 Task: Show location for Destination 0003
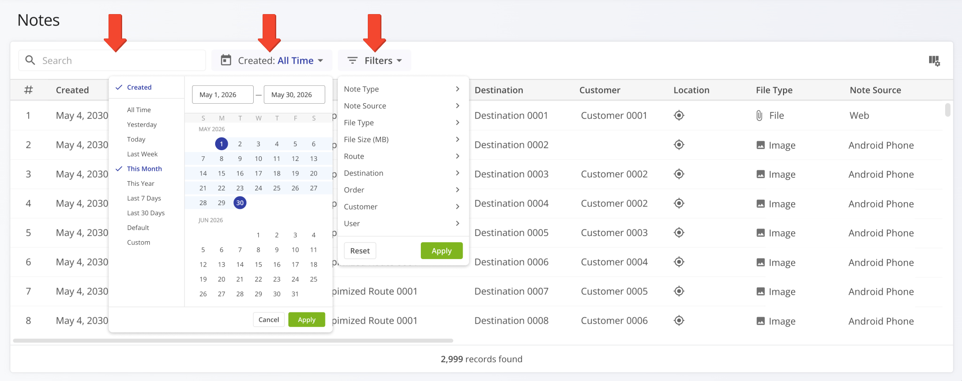pos(679,174)
